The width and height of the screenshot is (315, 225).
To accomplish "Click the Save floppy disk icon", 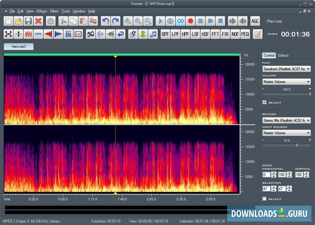I will point(28,21).
